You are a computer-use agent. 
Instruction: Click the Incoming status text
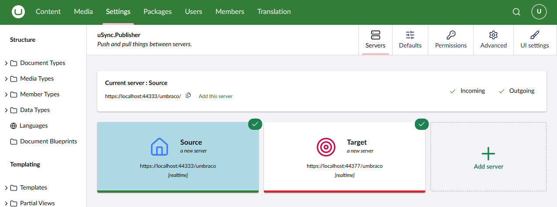click(473, 91)
